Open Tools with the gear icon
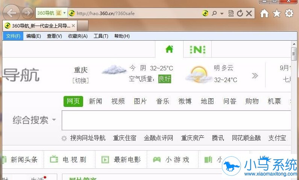Viewport: 299px width, 180px height. pos(289,13)
